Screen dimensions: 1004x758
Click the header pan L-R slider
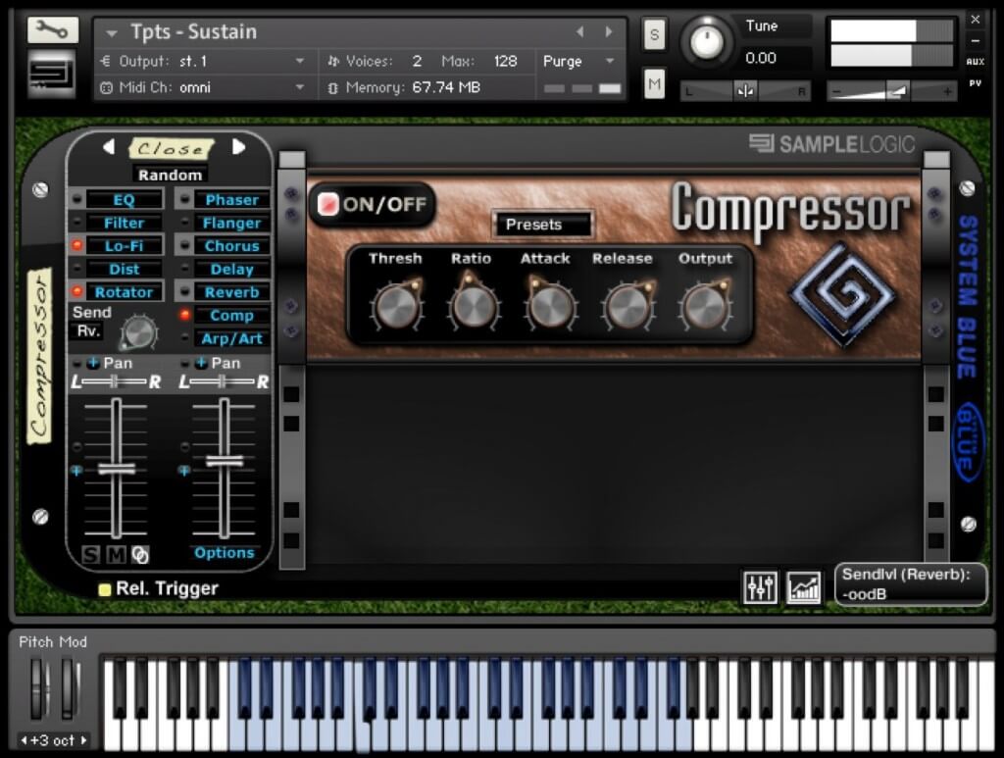745,91
